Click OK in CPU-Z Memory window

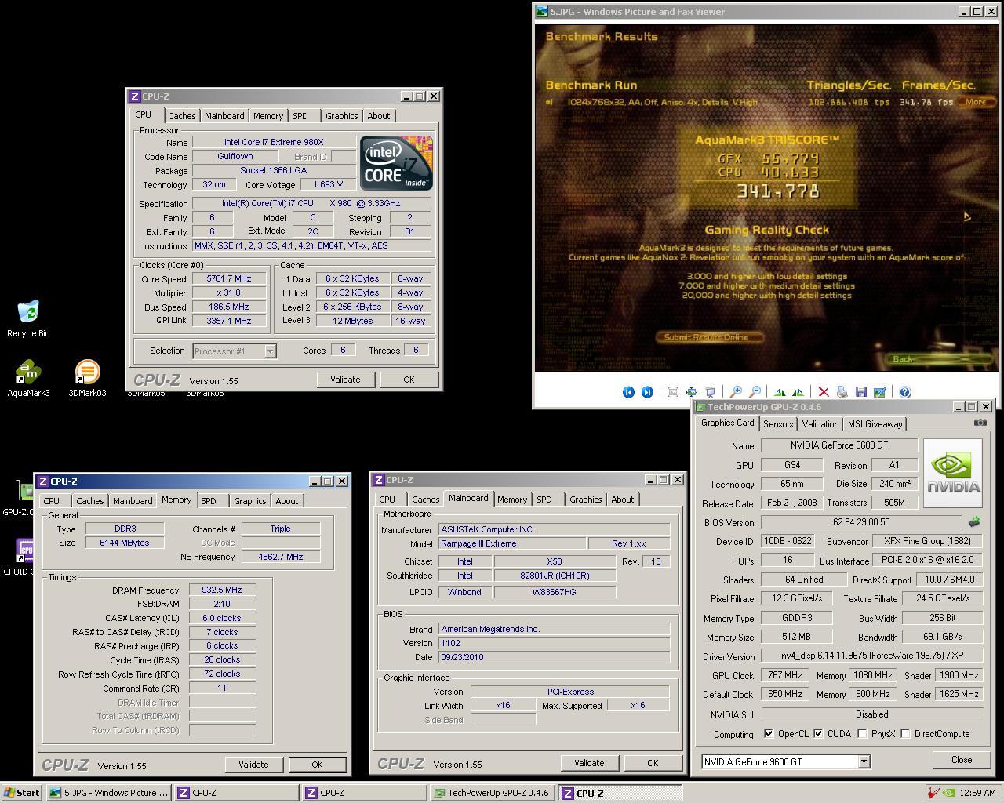pos(317,765)
